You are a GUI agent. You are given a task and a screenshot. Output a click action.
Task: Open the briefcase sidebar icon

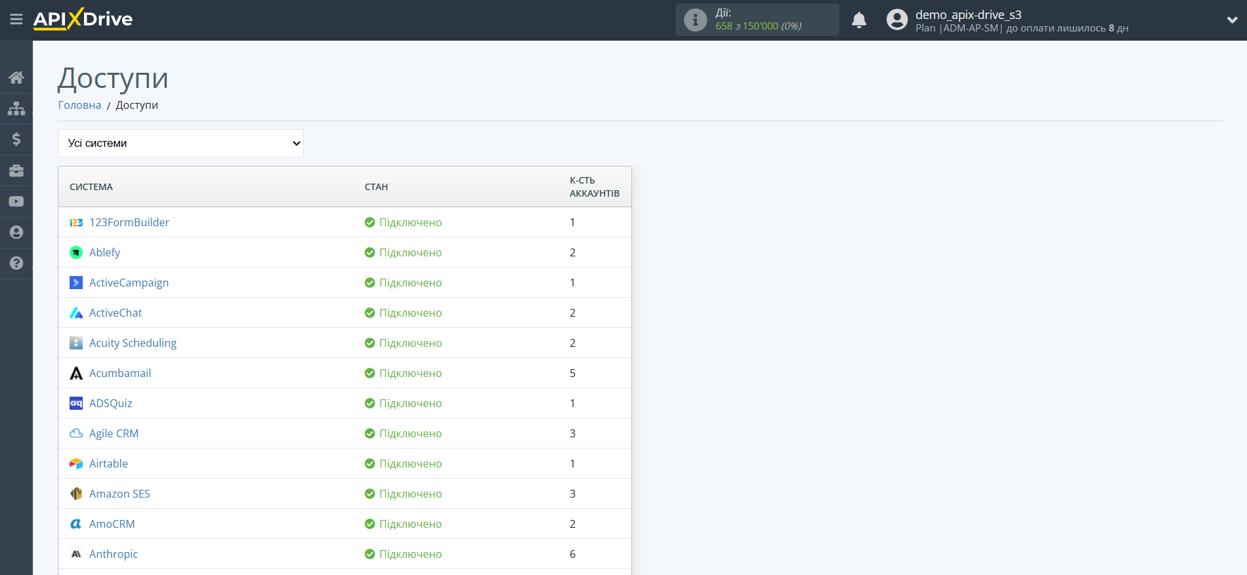click(16, 170)
